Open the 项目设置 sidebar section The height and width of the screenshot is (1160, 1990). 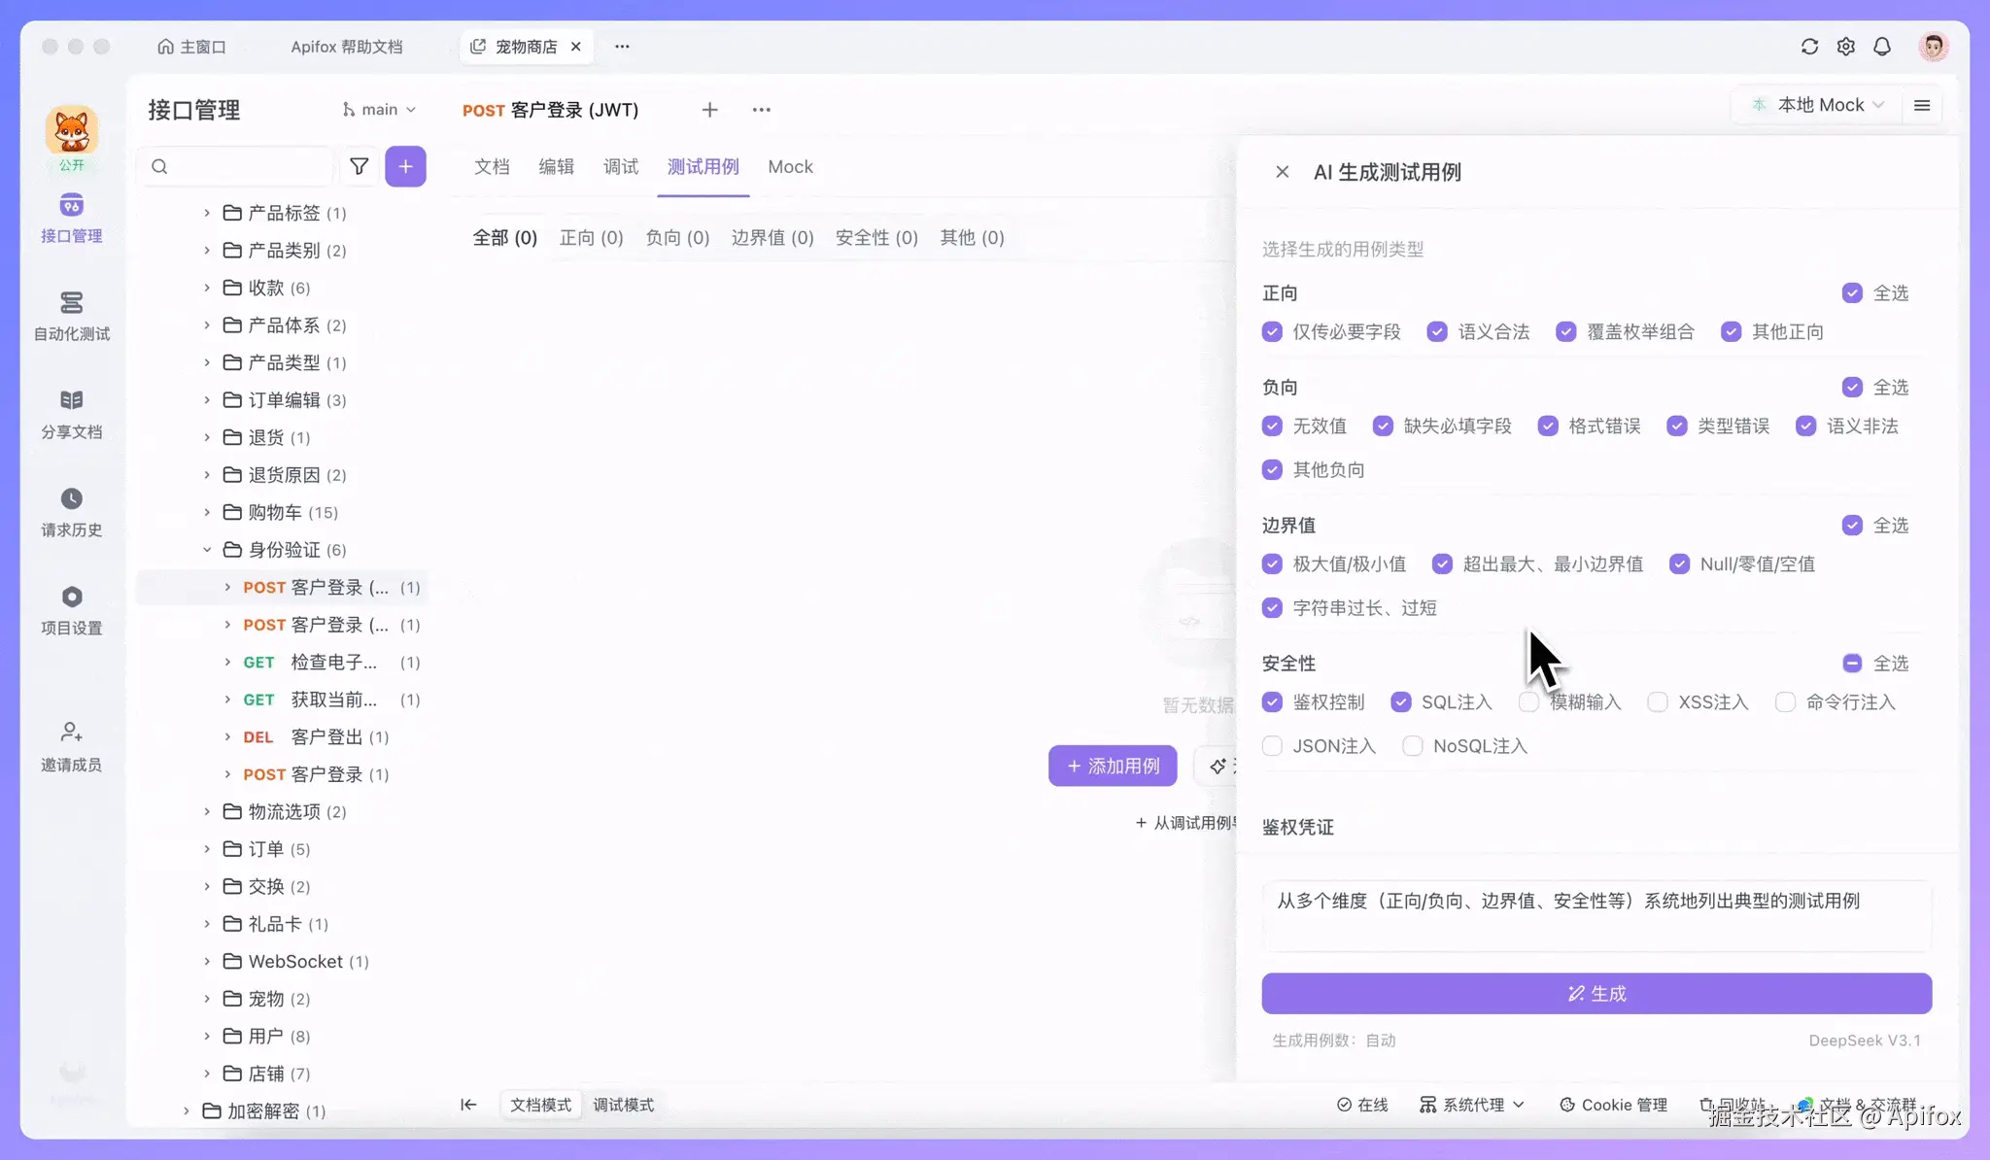(71, 610)
